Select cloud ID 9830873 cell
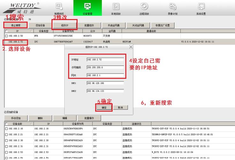Image resolution: width=235 pixels, height=160 pixels. (87, 36)
